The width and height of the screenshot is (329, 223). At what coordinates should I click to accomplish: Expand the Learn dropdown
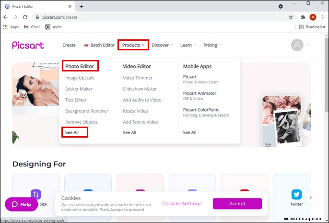(188, 45)
